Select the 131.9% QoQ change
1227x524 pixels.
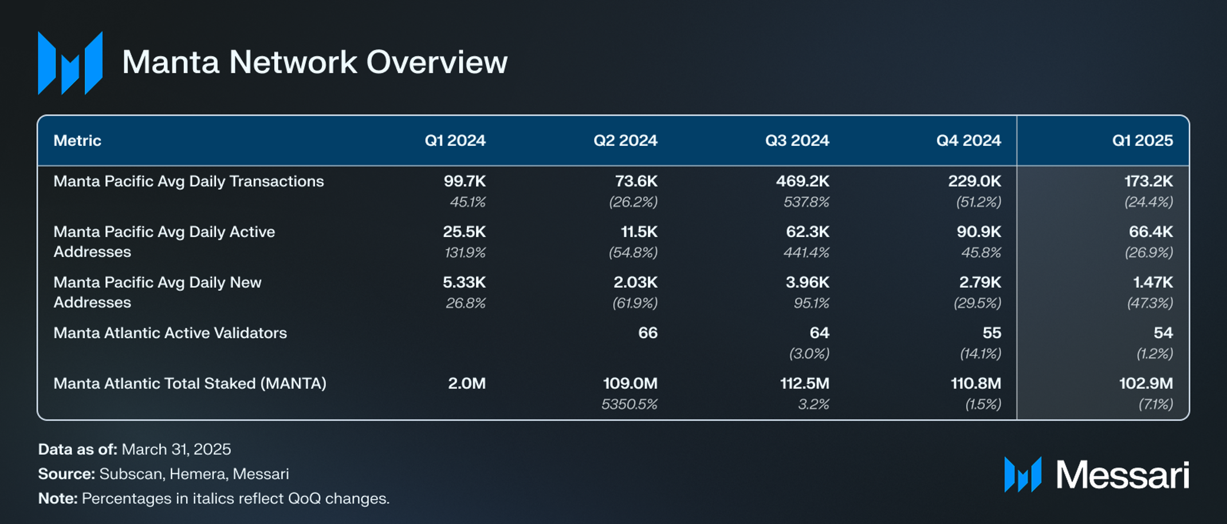pos(465,252)
